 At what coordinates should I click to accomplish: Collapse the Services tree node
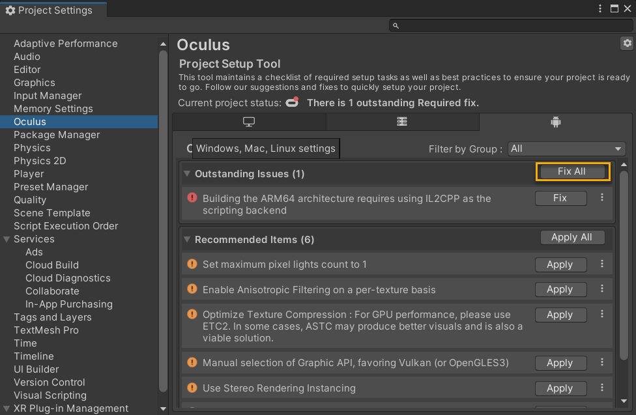tap(7, 239)
